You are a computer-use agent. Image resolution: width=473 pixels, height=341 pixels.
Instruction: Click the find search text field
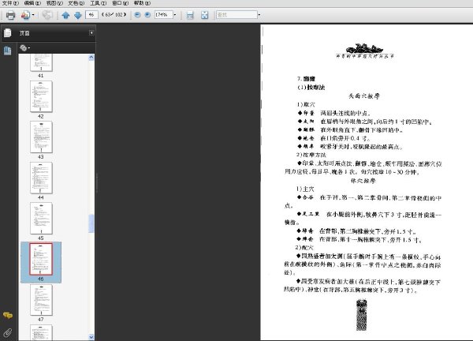236,14
